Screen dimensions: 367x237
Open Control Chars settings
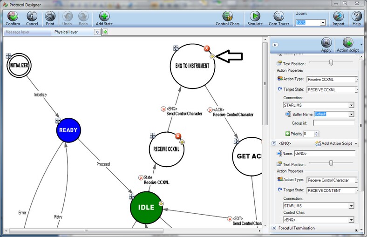pyautogui.click(x=227, y=19)
